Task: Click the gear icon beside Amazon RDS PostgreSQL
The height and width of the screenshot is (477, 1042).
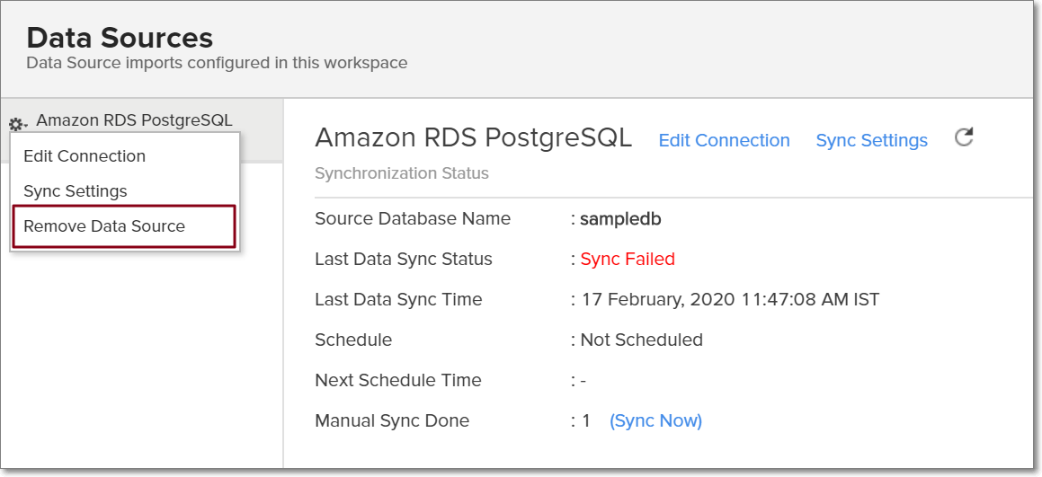Action: coord(17,124)
